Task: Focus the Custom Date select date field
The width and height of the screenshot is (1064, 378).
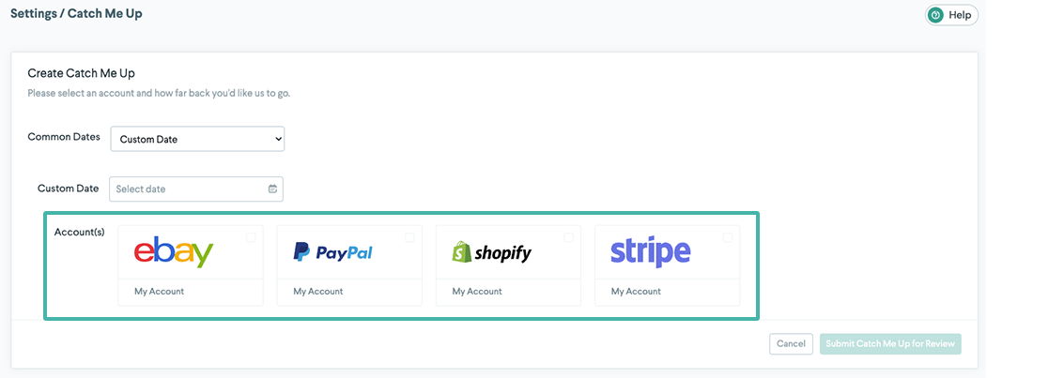Action: click(x=188, y=189)
